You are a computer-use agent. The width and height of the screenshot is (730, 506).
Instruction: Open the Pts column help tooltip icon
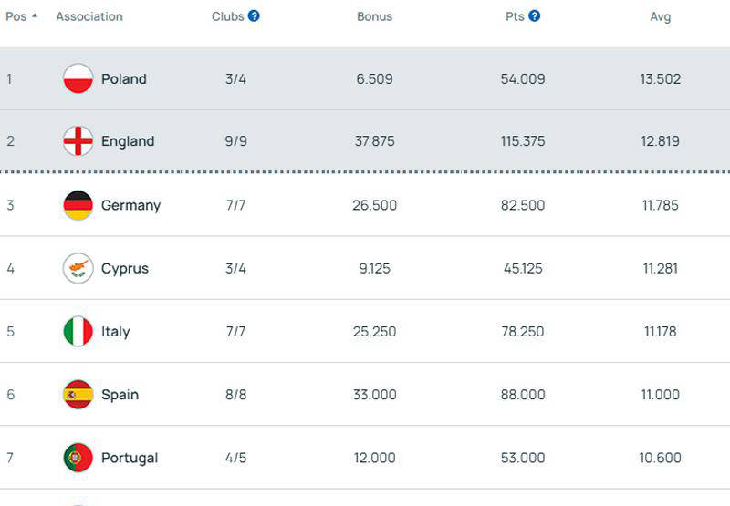[535, 16]
